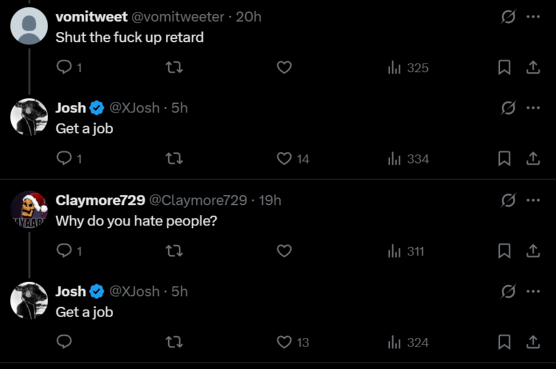Share vomitweet's tweet
The image size is (556, 369).
[533, 67]
